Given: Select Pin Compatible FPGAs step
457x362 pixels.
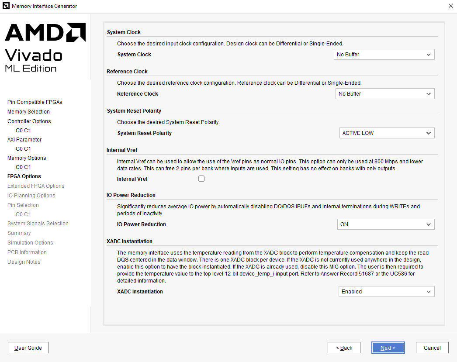Looking at the screenshot, I should coord(35,102).
